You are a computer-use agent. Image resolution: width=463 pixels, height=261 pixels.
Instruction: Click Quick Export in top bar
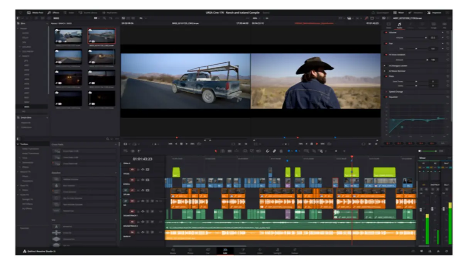point(381,12)
